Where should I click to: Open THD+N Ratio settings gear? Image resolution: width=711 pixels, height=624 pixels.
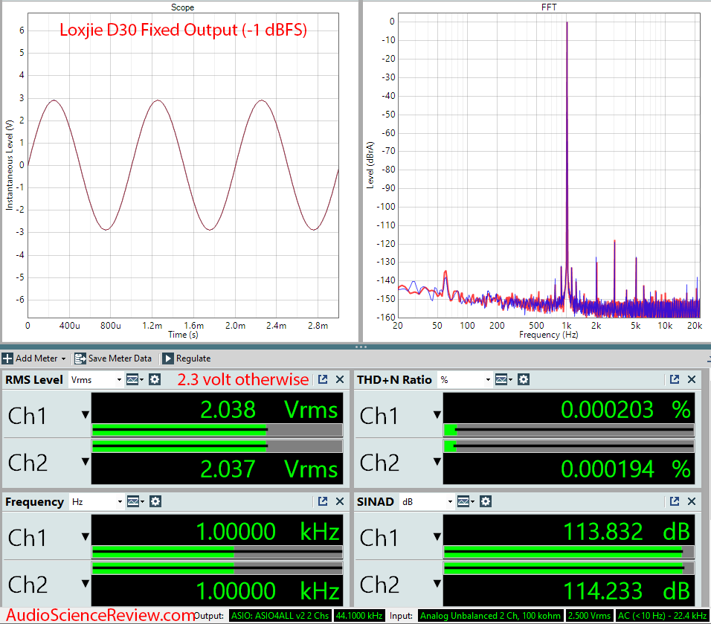(524, 379)
